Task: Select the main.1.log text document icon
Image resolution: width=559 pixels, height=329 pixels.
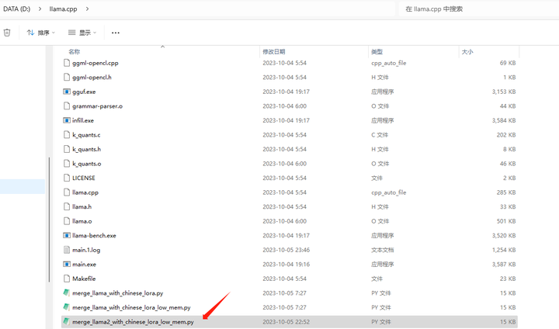Action: click(x=67, y=250)
